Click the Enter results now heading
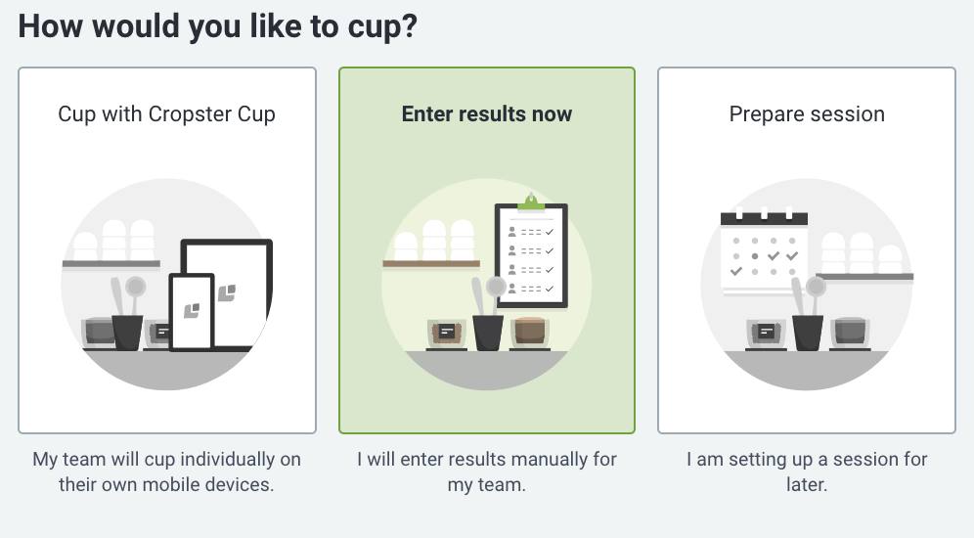Image resolution: width=974 pixels, height=538 pixels. click(x=487, y=114)
